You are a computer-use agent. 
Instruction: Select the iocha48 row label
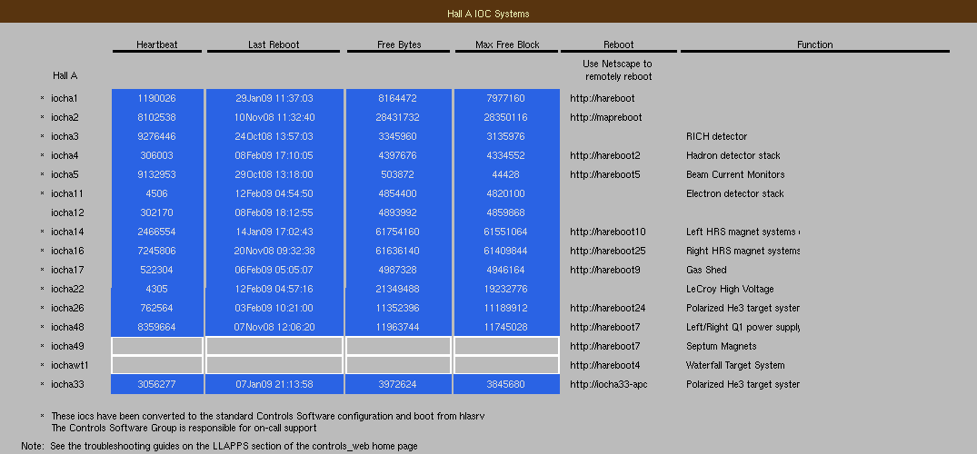(x=67, y=327)
